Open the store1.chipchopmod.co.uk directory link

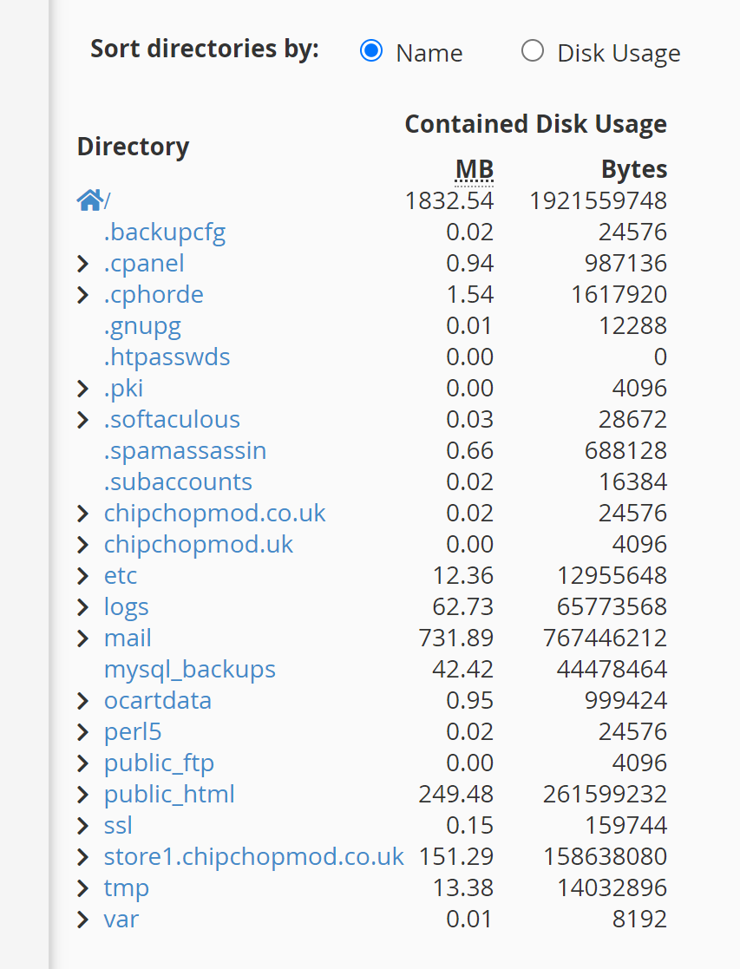pyautogui.click(x=253, y=857)
